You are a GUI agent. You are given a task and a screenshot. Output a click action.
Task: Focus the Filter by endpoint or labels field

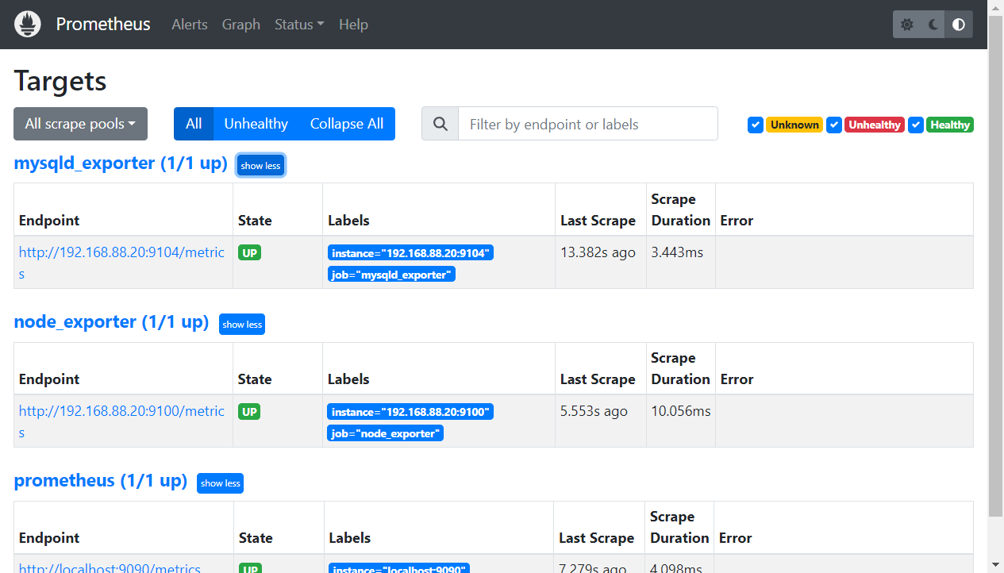(x=587, y=124)
